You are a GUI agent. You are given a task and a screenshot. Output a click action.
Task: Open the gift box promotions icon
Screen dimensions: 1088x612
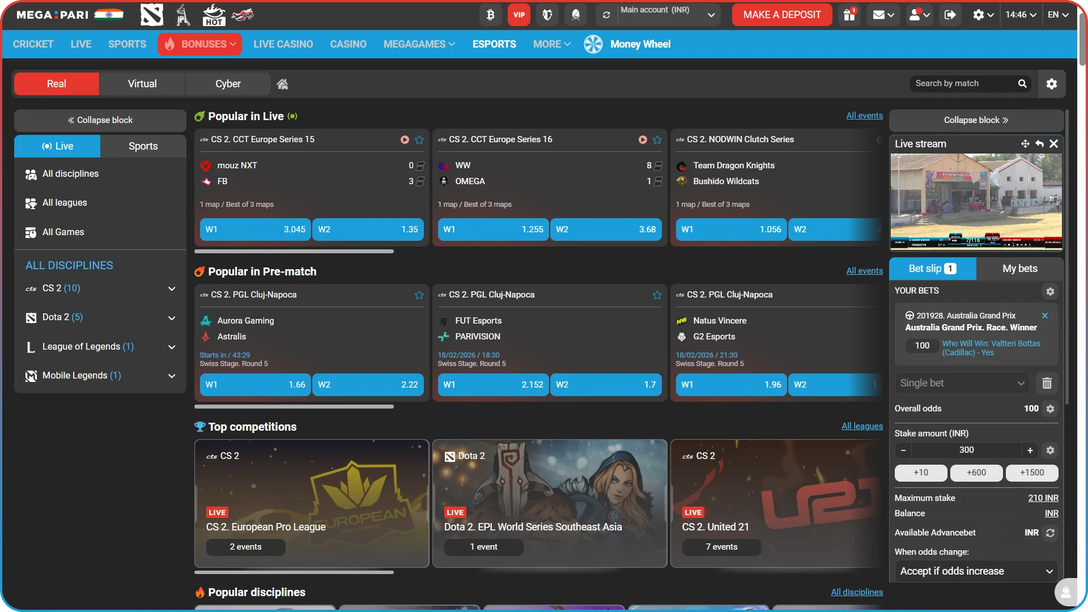(848, 15)
